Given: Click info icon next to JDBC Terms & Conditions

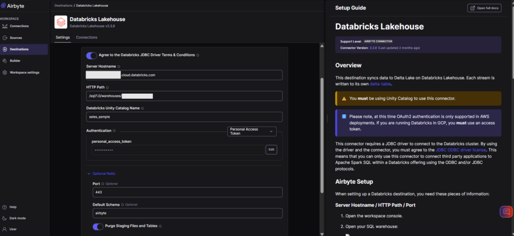Looking at the screenshot, I should [x=198, y=55].
